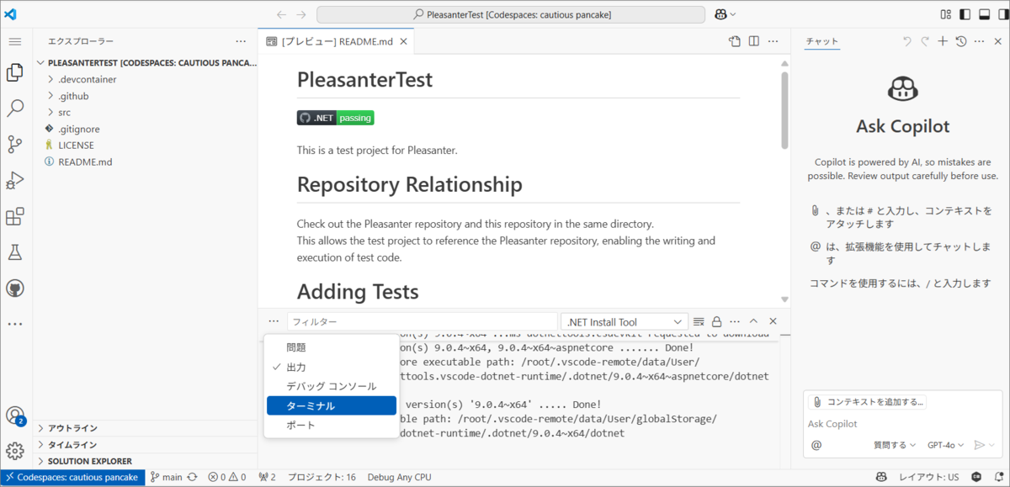This screenshot has width=1010, height=487.
Task: Open the Source Control view
Action: point(14,145)
